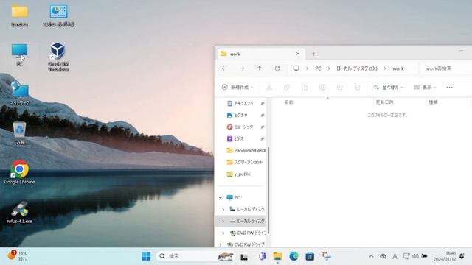Open the New (新規作成) dropdown
Screen dimensions: 472x265
(237, 88)
